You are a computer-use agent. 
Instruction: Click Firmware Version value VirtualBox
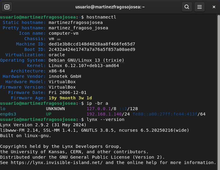pyautogui.click(x=62, y=87)
